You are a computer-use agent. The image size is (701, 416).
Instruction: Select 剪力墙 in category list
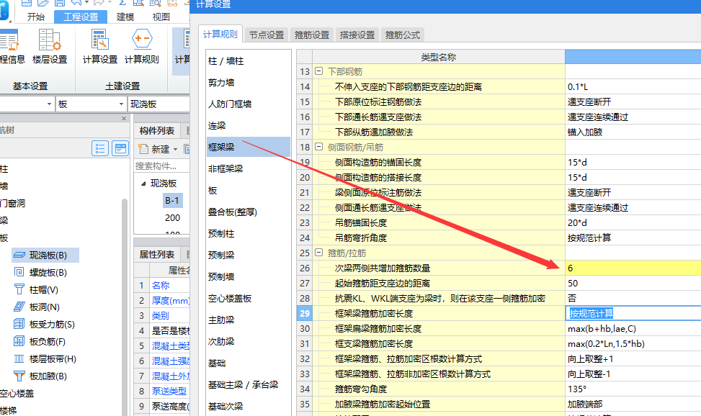[248, 82]
